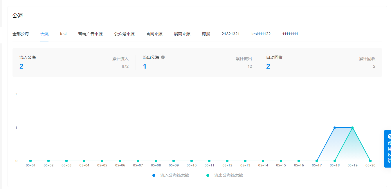Click the 流入公海 count value 2

tap(21, 66)
